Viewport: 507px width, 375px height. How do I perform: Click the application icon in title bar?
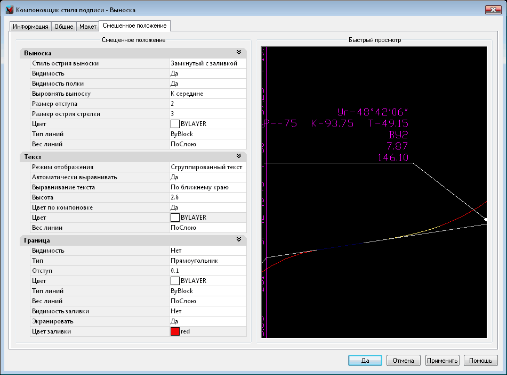point(9,10)
